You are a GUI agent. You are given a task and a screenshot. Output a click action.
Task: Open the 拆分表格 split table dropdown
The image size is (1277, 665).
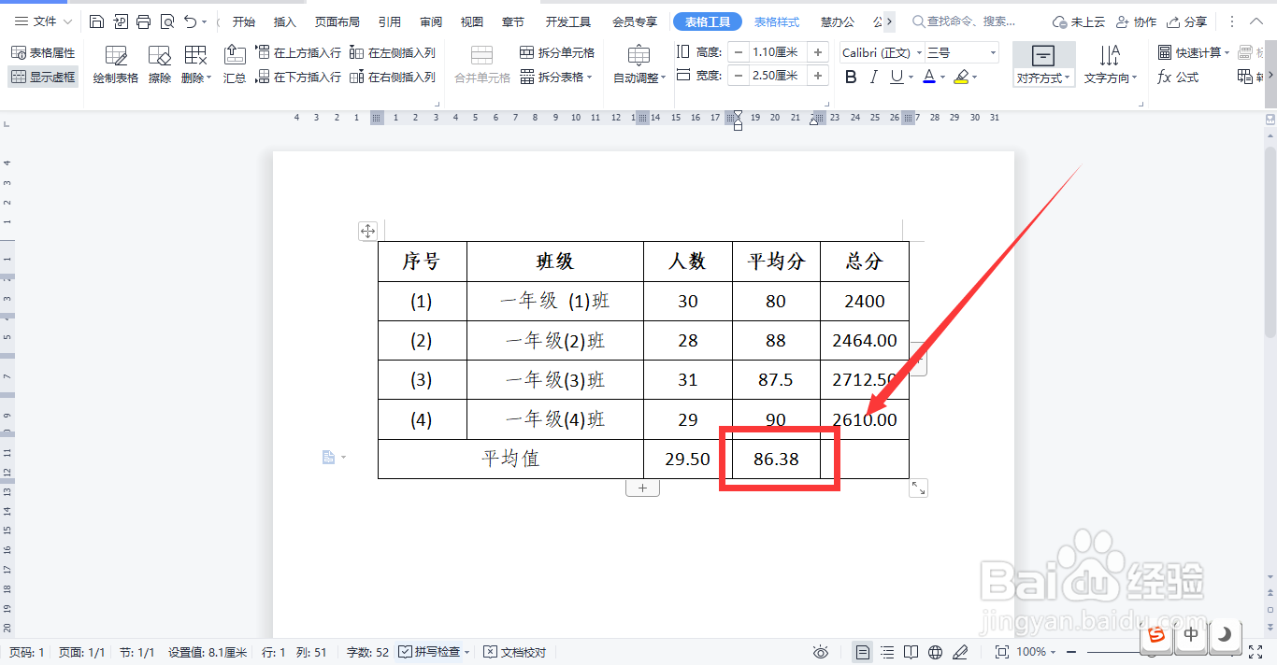pyautogui.click(x=557, y=78)
